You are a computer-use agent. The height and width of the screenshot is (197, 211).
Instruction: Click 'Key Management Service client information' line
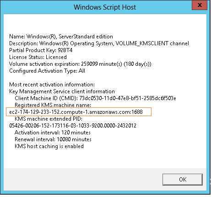[62, 91]
